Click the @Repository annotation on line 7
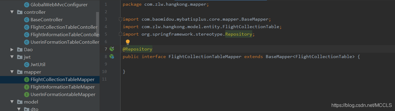Screen dimensions: 395x111 [137, 49]
